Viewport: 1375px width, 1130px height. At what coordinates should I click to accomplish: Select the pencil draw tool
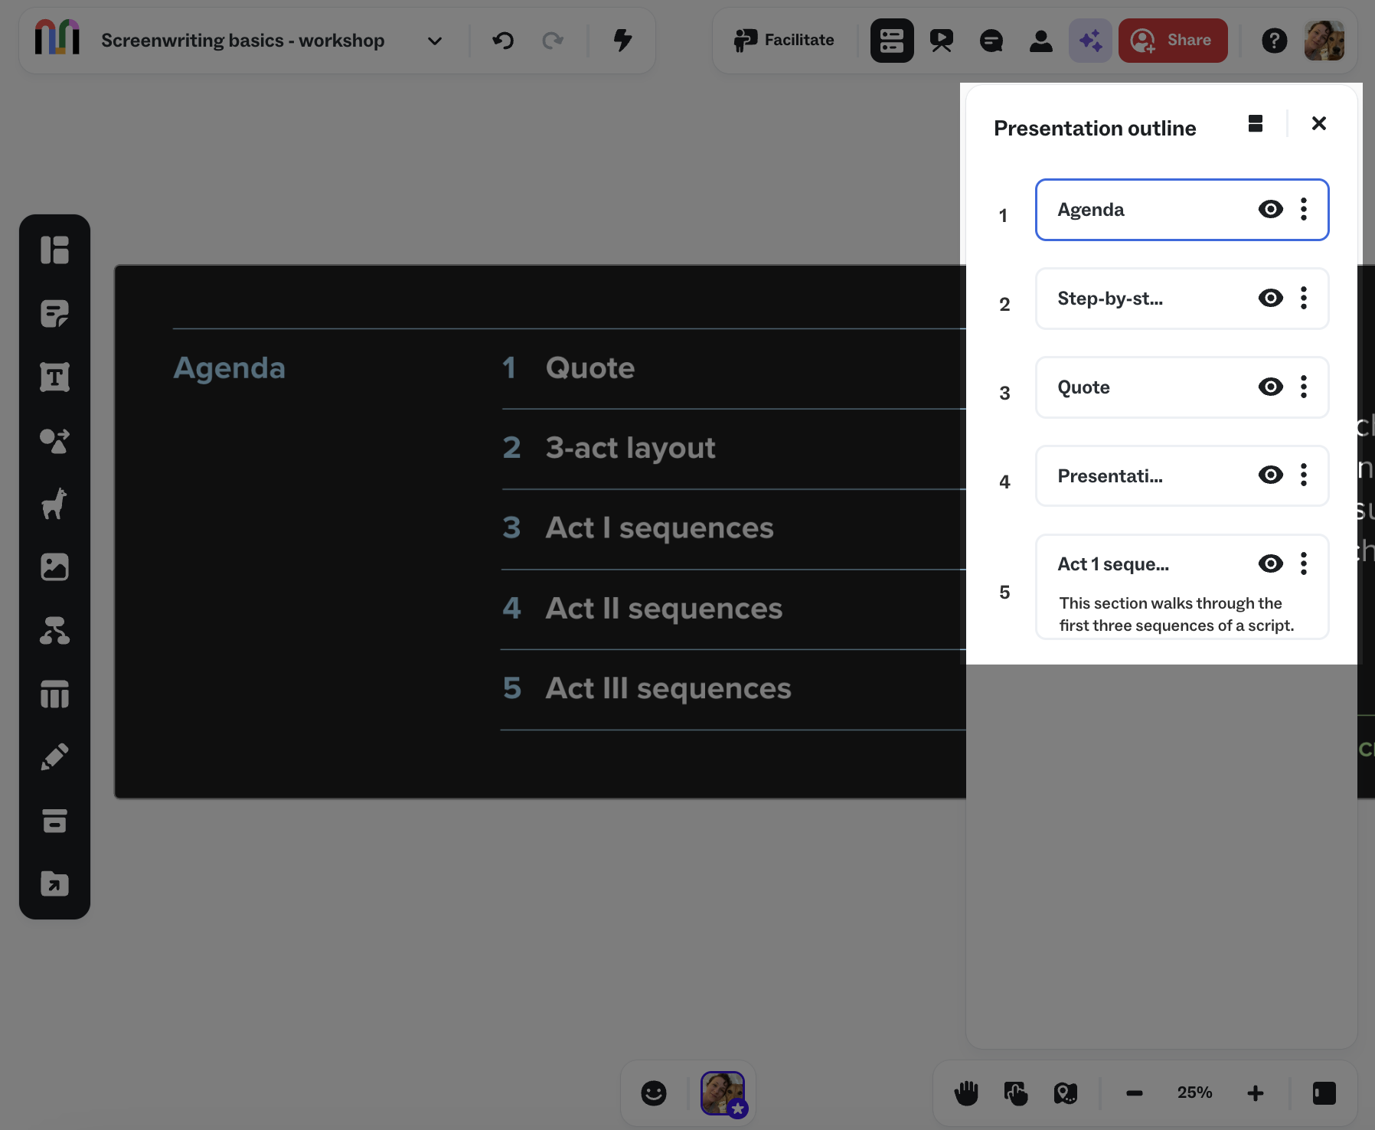coord(54,757)
